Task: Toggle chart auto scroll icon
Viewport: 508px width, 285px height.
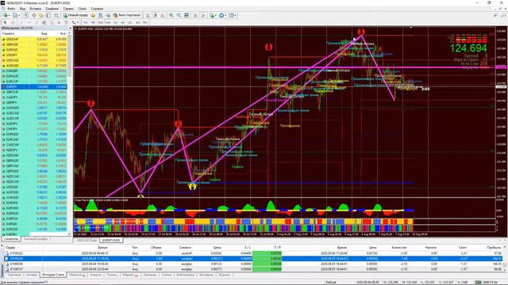Action: coord(195,15)
